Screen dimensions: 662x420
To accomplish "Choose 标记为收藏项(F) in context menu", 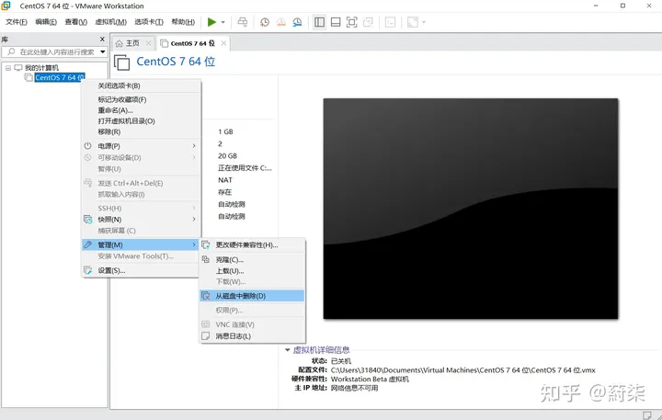I will click(140, 99).
